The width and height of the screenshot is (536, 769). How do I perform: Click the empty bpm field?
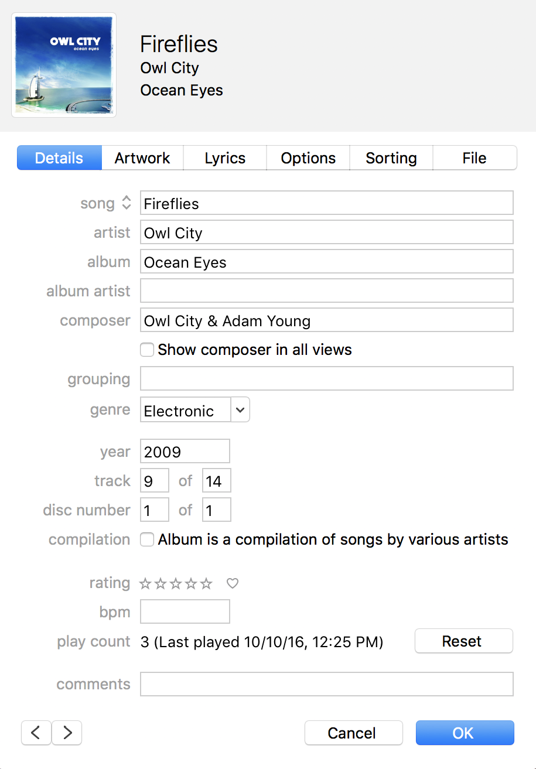[x=185, y=611]
